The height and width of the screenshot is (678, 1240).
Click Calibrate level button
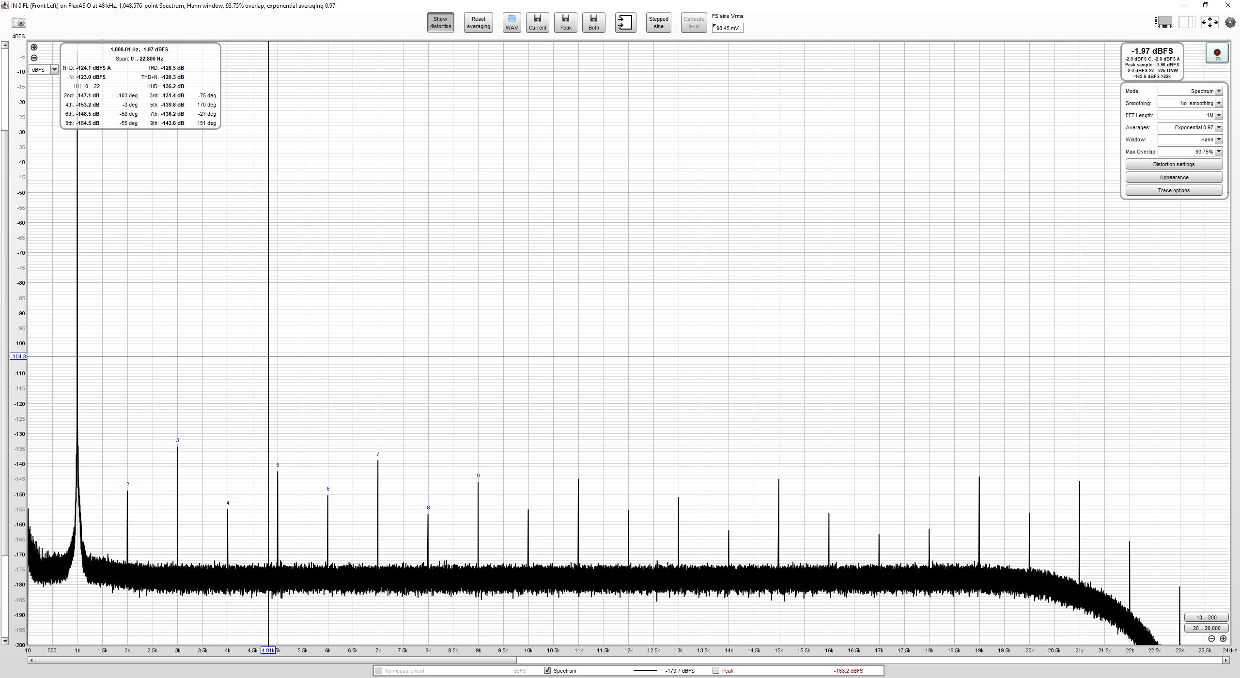point(694,23)
